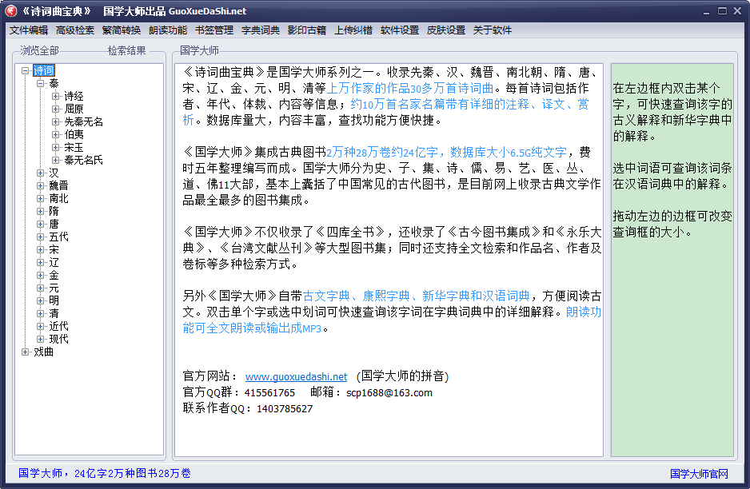Click the 国学大师官网 link
The height and width of the screenshot is (489, 750).
pyautogui.click(x=699, y=474)
